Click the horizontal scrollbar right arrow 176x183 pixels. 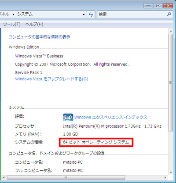pos(165,178)
